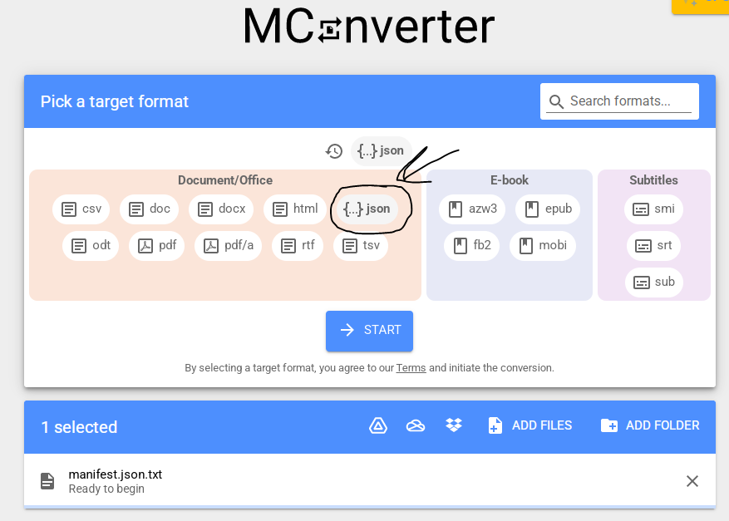The image size is (729, 521).
Task: Pick fb2 e-book format
Action: coord(472,245)
